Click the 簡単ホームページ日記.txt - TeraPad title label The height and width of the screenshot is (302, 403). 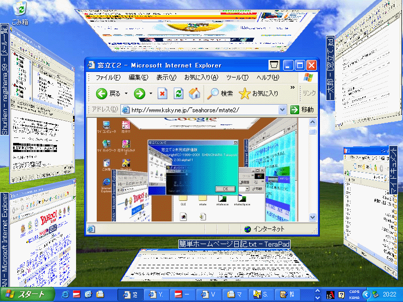[234, 244]
